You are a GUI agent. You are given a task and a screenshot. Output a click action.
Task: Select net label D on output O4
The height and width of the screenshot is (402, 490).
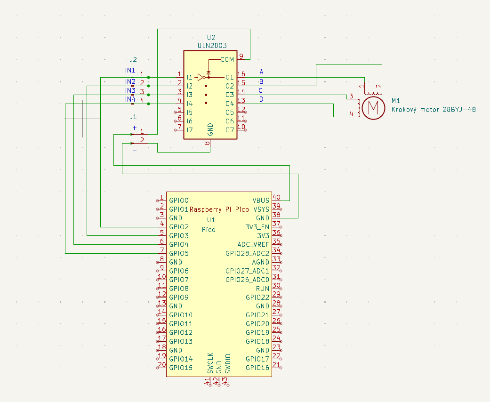(x=261, y=99)
